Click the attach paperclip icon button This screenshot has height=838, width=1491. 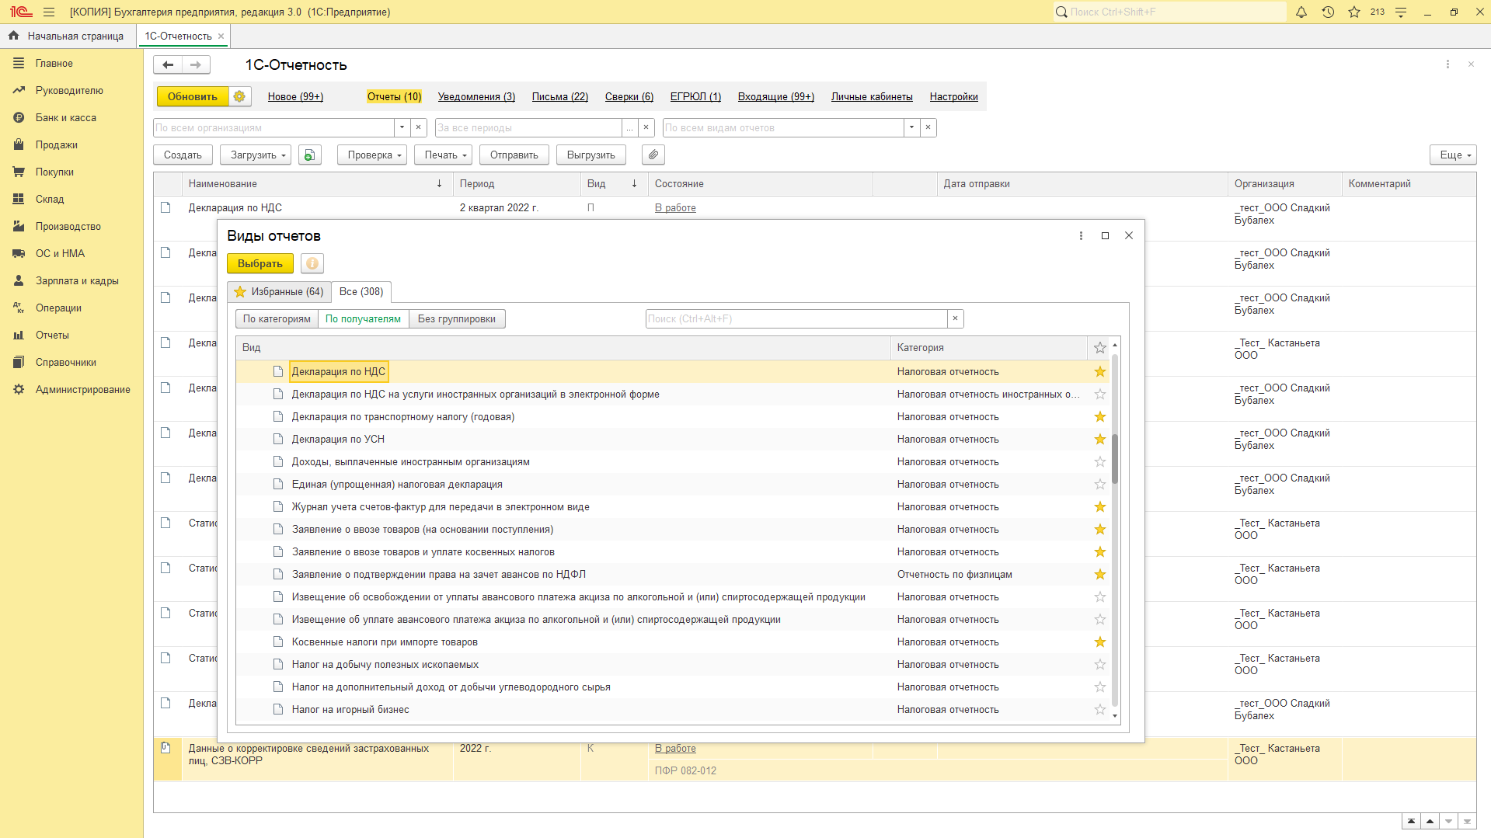(x=653, y=155)
